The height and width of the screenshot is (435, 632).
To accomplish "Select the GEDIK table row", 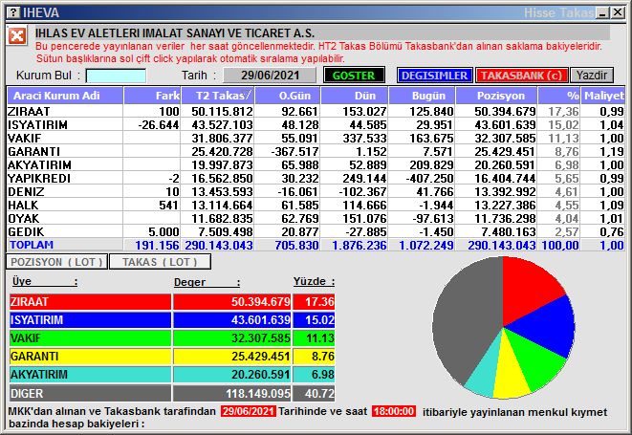I will (316, 231).
